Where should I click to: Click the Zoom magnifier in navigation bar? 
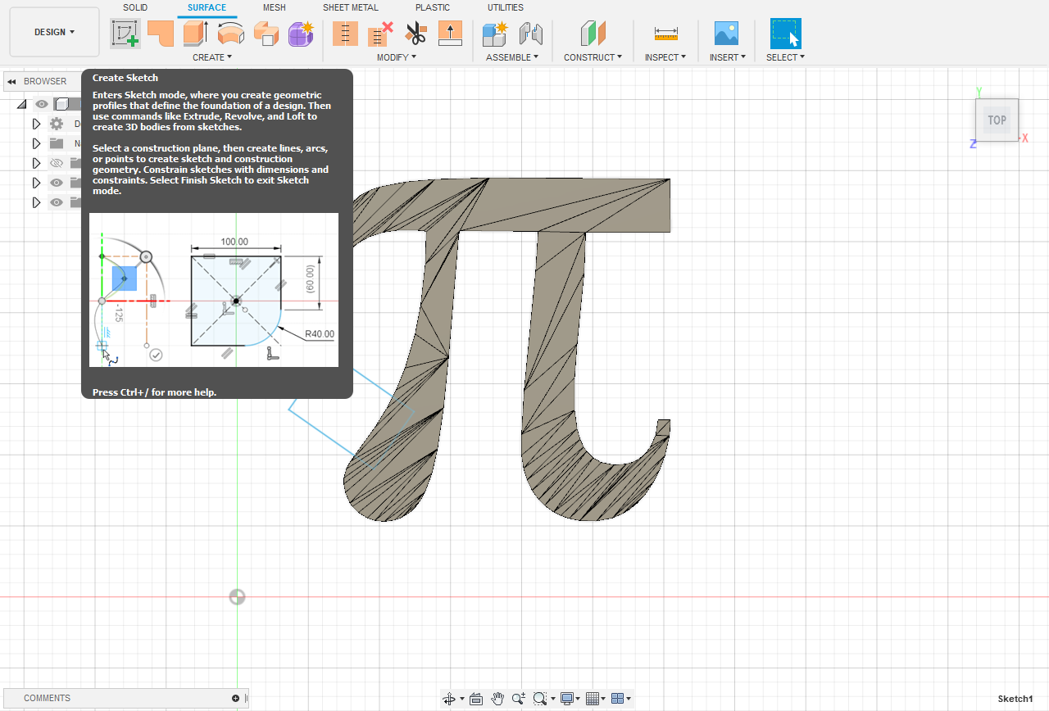tap(518, 698)
